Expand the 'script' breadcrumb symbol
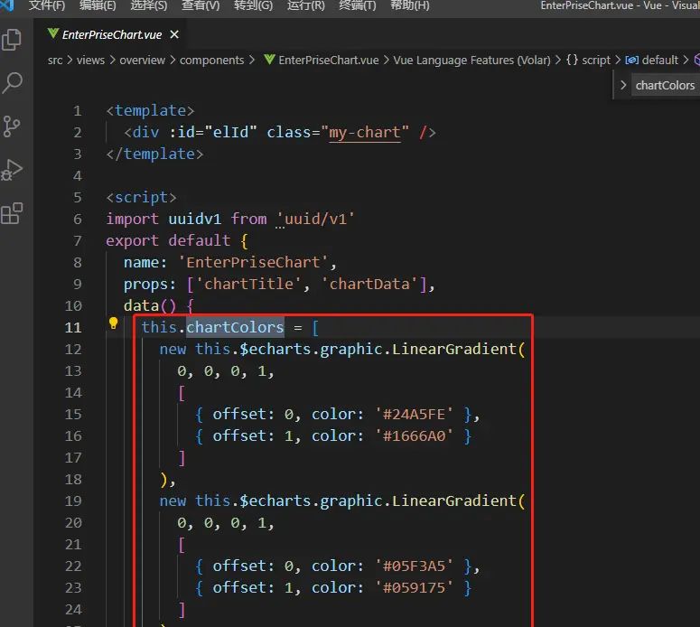This screenshot has height=627, width=700. click(x=596, y=60)
